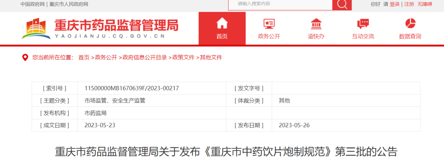Click the 你好 greeting text
Screen dimensions: 444x160
375,4
